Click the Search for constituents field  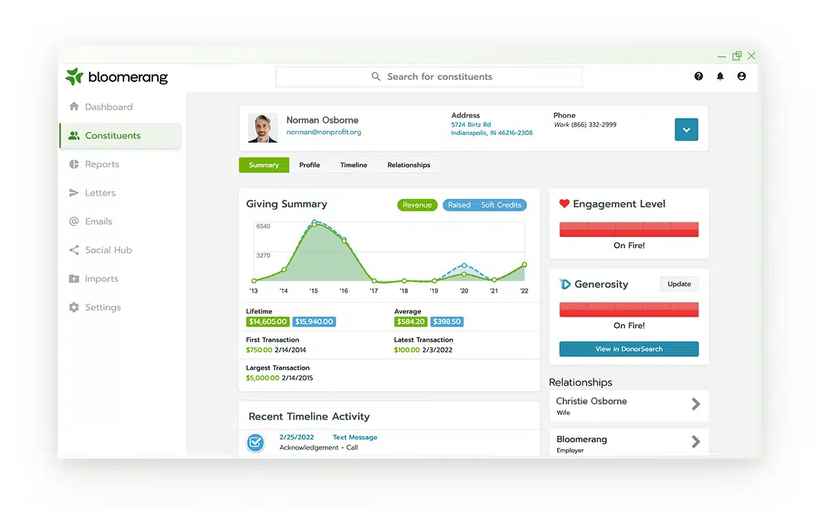click(x=429, y=76)
